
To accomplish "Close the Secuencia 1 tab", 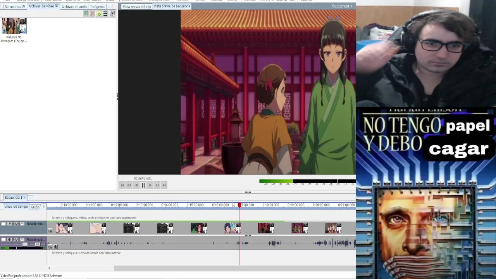I will point(24,198).
